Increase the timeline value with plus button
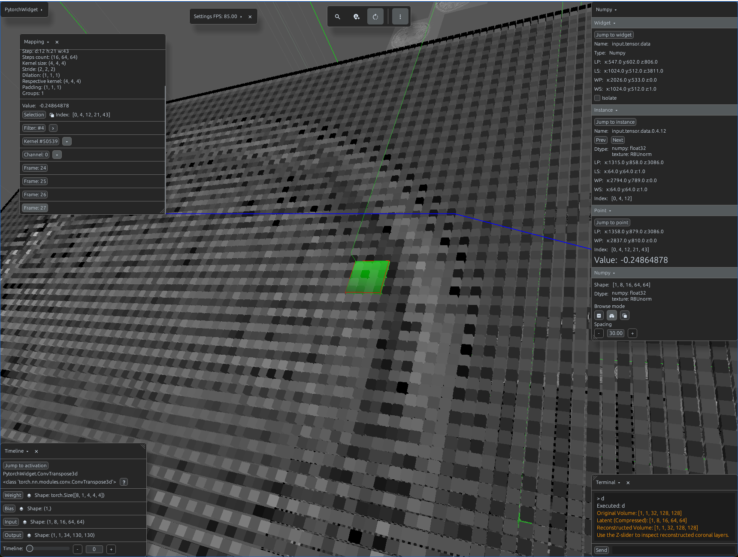The width and height of the screenshot is (738, 557). coord(111,549)
